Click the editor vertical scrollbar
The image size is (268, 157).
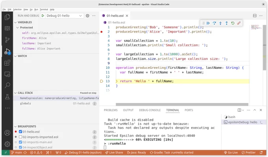click(264, 48)
